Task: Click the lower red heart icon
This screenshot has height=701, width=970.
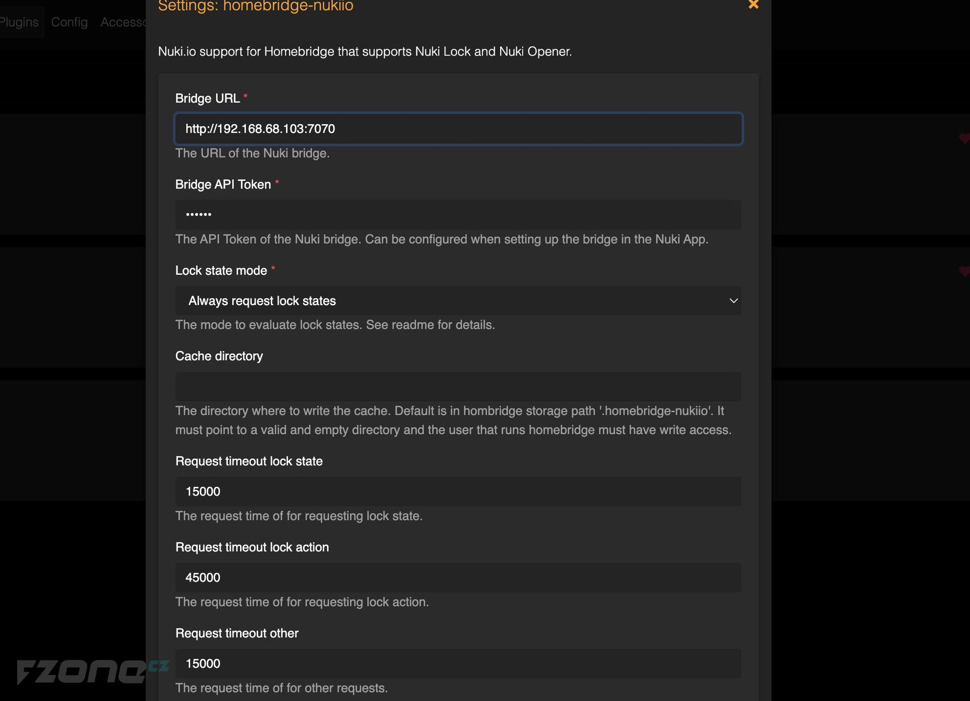Action: tap(964, 271)
